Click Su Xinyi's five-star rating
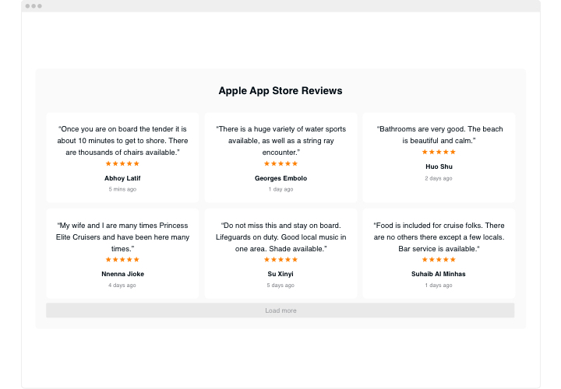 [x=280, y=260]
